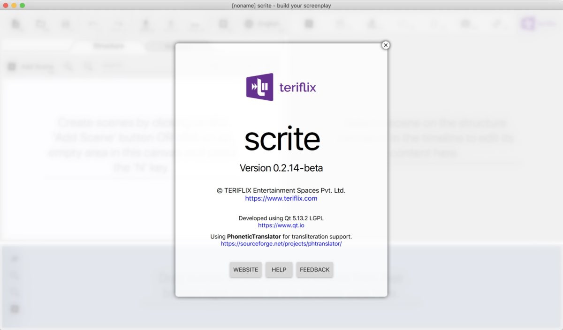Screen dimensions: 563x330
Task: Minimize the window using the yellow button
Action: coord(14,5)
